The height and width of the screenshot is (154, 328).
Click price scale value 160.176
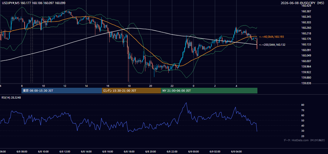[306, 39]
